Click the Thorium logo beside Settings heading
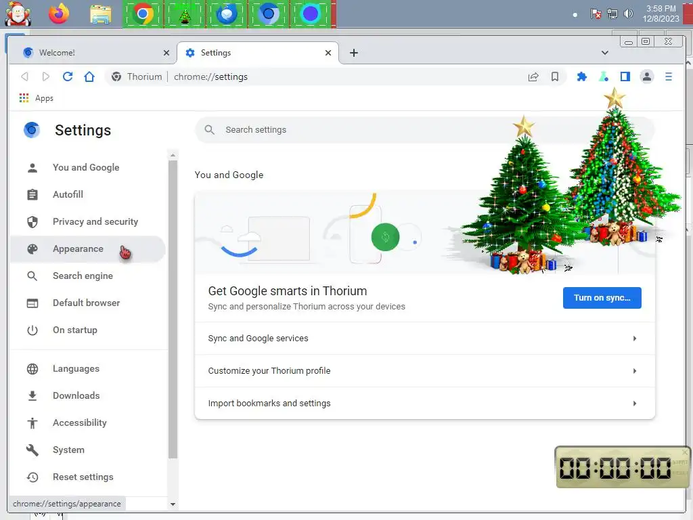 pos(32,130)
